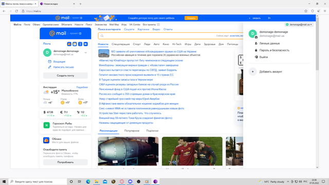Open the browser hamburger menu
329x185 pixels.
(325, 11)
